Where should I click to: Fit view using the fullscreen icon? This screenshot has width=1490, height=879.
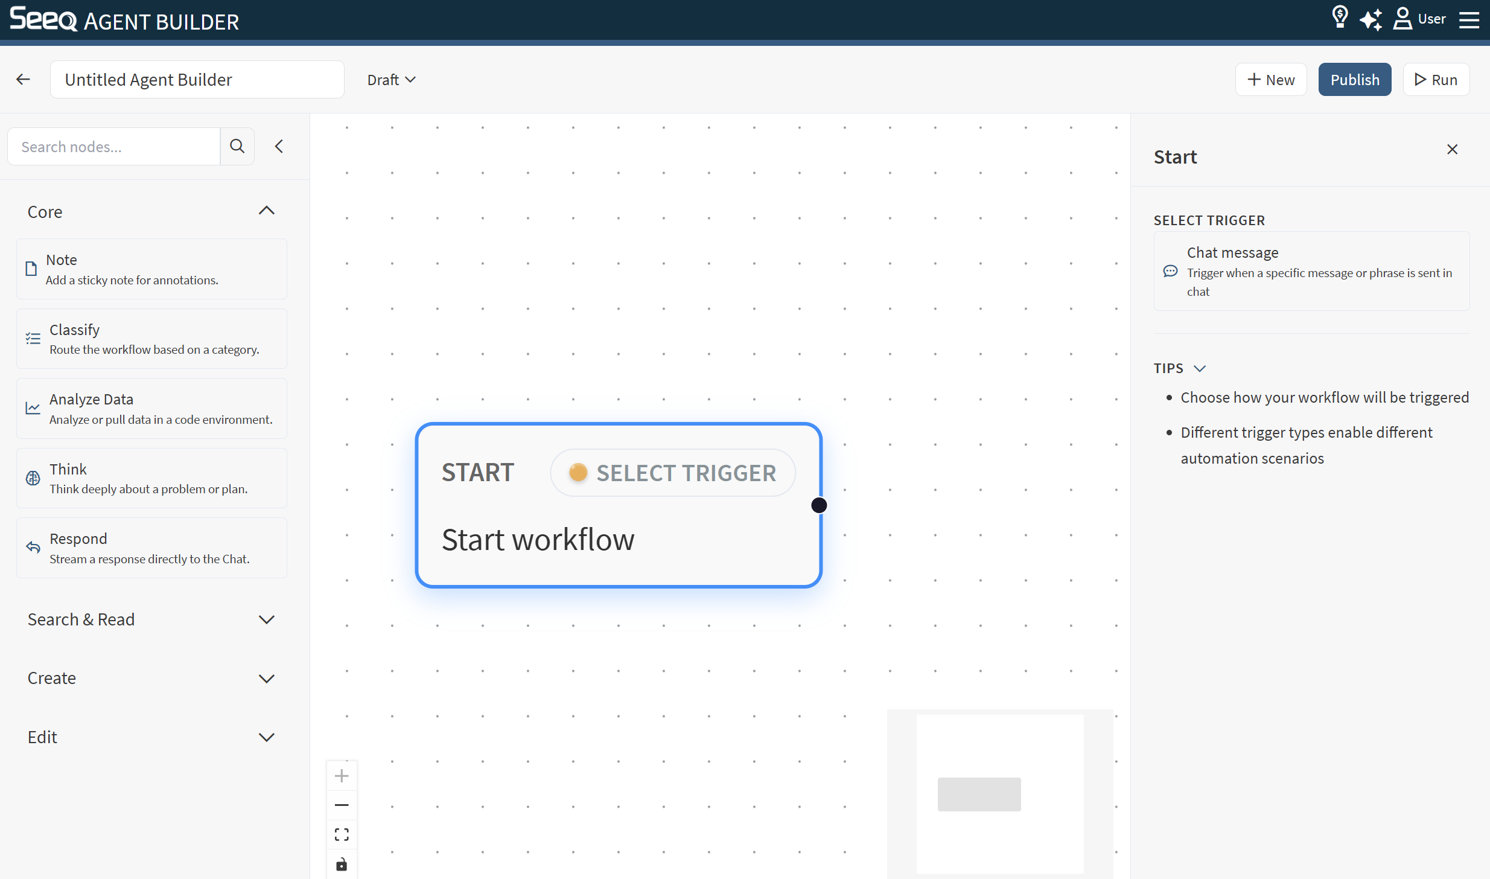342,834
